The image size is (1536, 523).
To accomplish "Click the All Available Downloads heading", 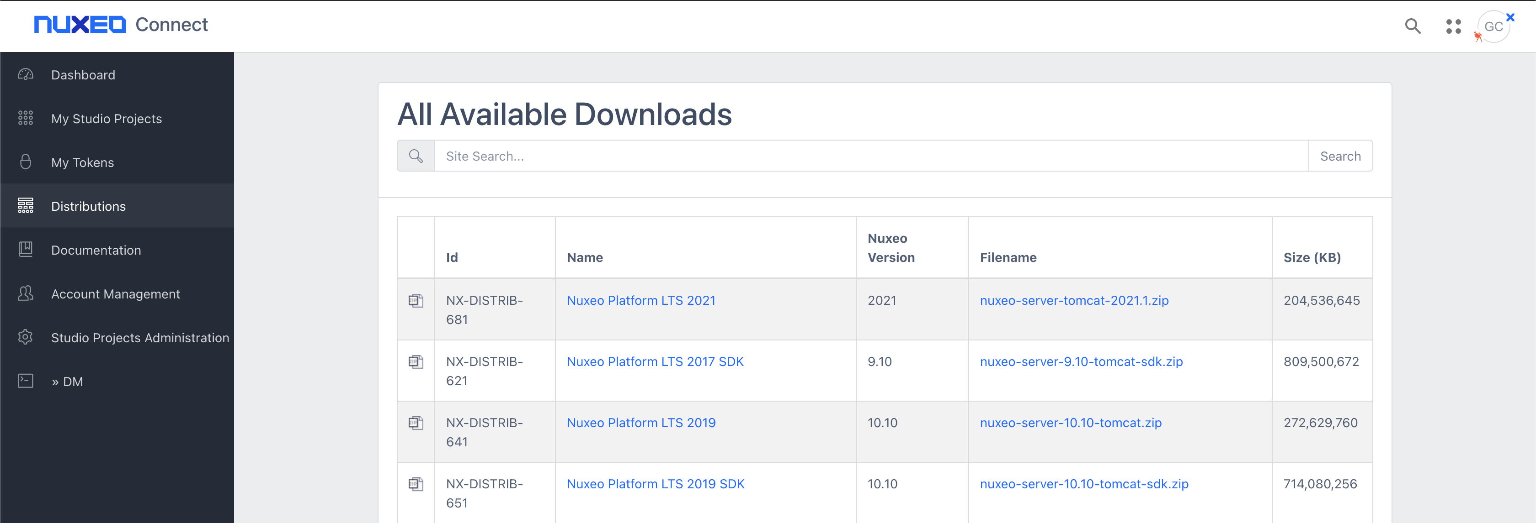I will click(x=564, y=114).
